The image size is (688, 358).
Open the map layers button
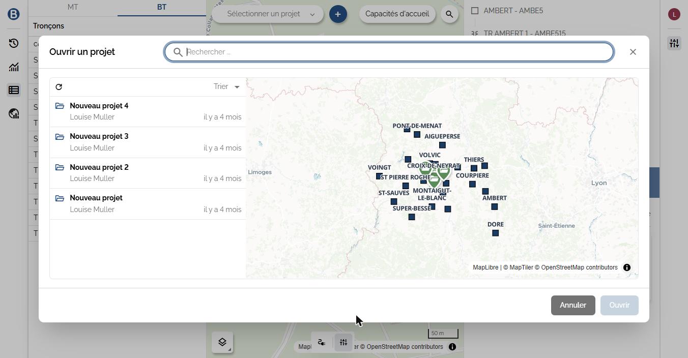[222, 342]
